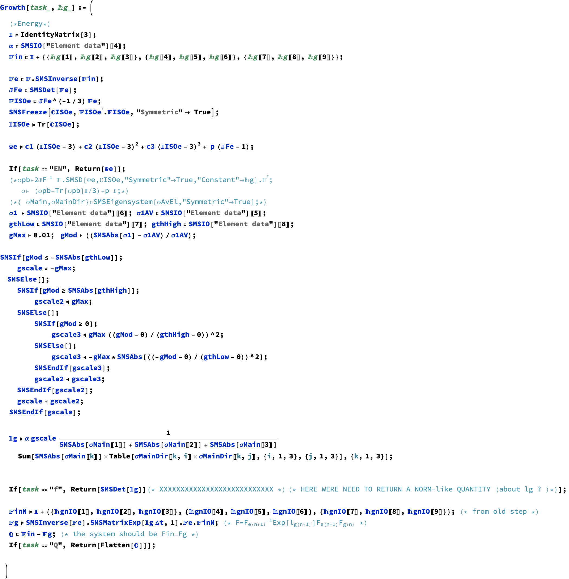Click the SMSIf[gMod ≥ 0] line
This screenshot has height=579, width=569.
pyautogui.click(x=66, y=324)
